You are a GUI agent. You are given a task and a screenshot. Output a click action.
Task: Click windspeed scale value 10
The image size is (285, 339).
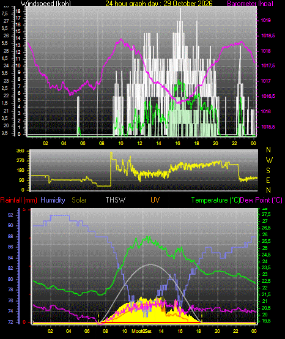[x=18, y=65]
